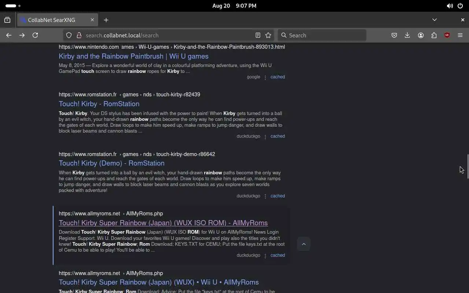Image resolution: width=469 pixels, height=293 pixels.
Task: Open the system power menu
Action: click(x=460, y=6)
